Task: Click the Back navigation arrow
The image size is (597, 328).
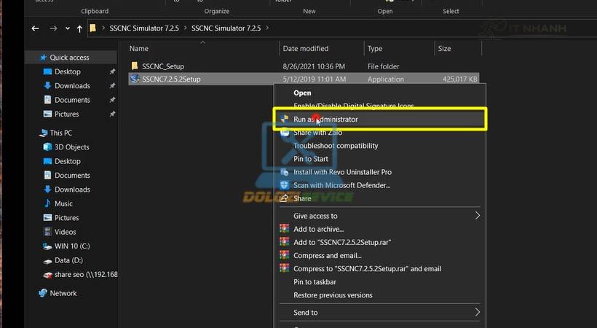Action: 35,28
